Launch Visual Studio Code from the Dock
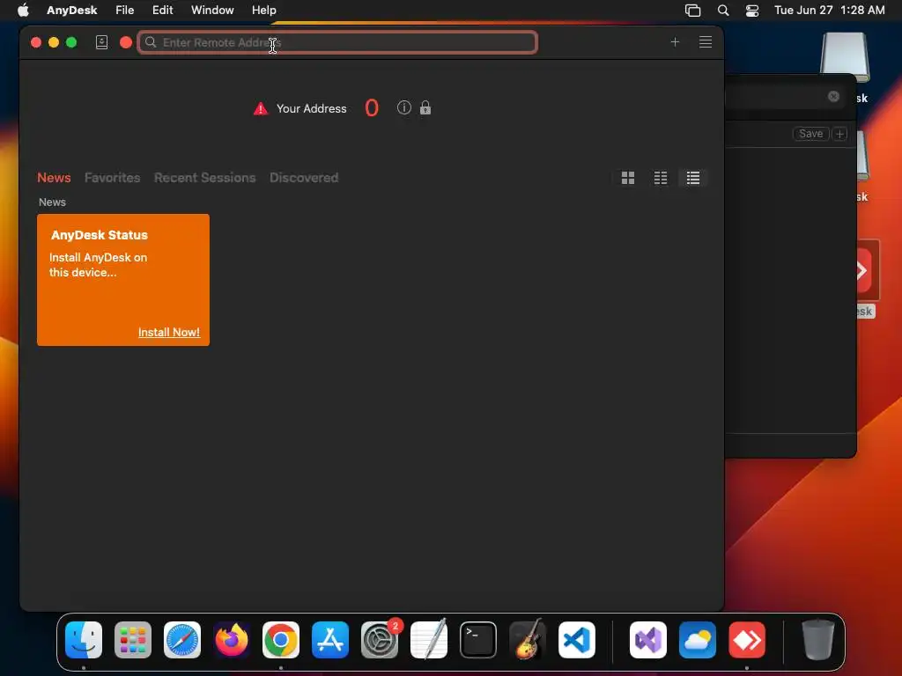Screen dimensions: 902x676 click(x=577, y=640)
